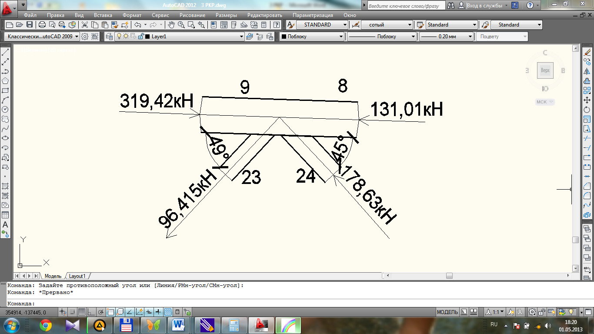Click the horizontal scrollbar thumb
594x334 pixels.
(x=449, y=276)
